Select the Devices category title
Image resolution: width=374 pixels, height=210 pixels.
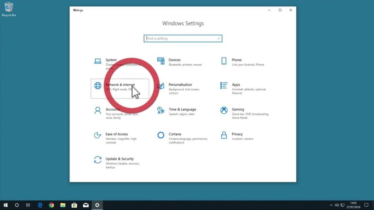tap(175, 60)
